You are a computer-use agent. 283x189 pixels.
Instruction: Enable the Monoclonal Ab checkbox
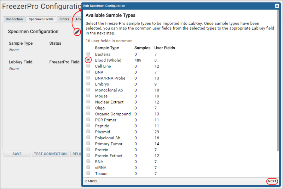click(x=88, y=89)
